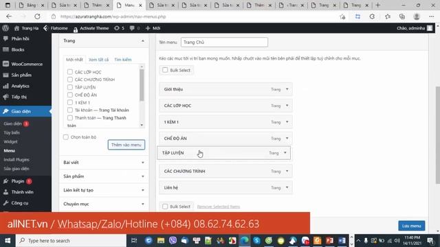The image size is (440, 247).
Task: Switch to the Xem tất cả tab
Action: coord(98,60)
